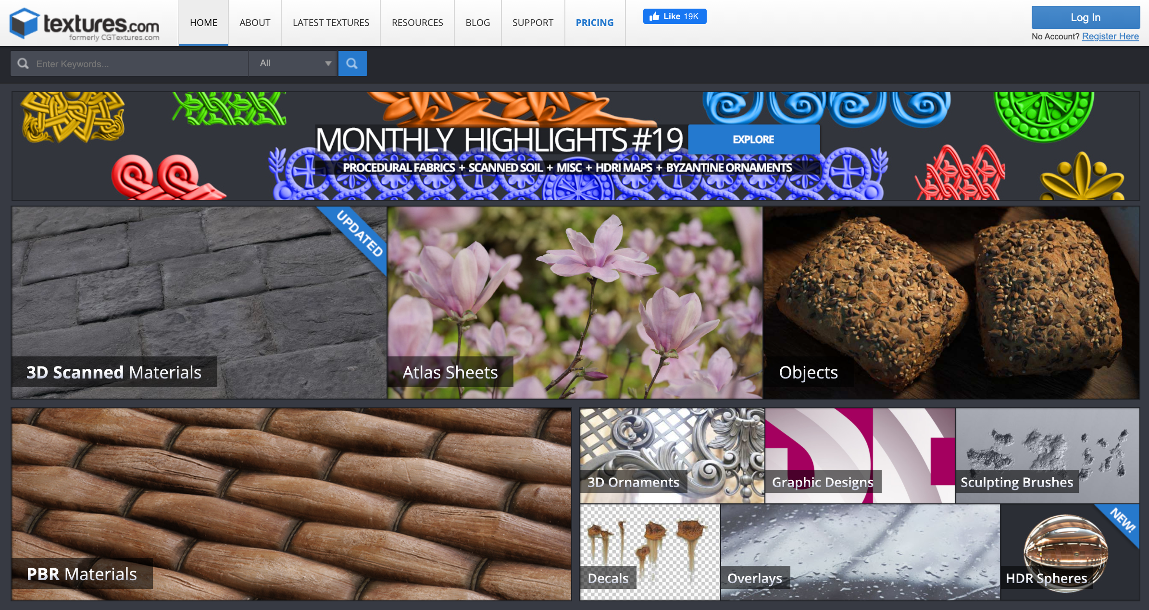Screen dimensions: 1149x610
Task: Click the textures.com cube logo
Action: point(24,23)
